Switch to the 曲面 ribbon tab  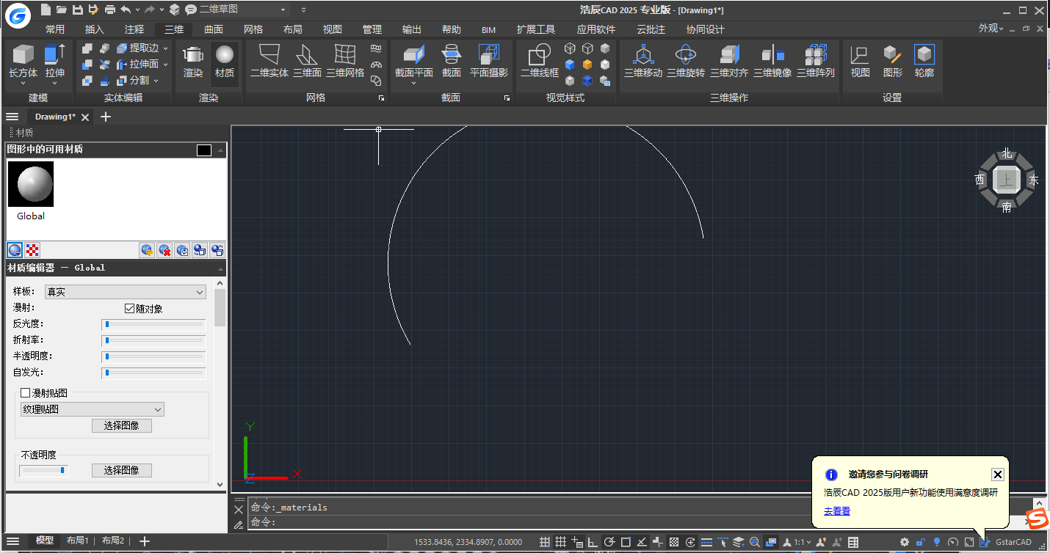coord(214,29)
